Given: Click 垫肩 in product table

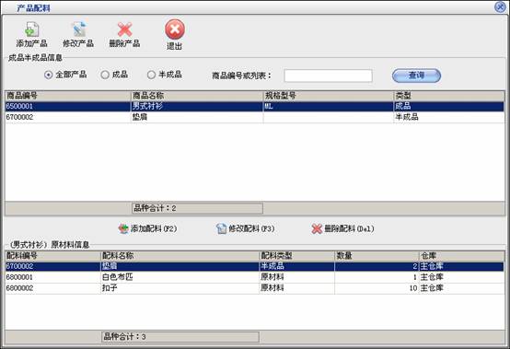Looking at the screenshot, I should click(140, 117).
